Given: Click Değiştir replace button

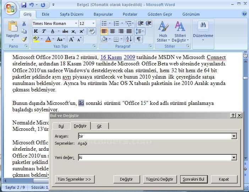Looking at the screenshot, I should pos(126,179).
